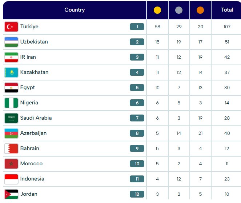Click the Indonesia flag icon
241x203 pixels.
tap(11, 179)
